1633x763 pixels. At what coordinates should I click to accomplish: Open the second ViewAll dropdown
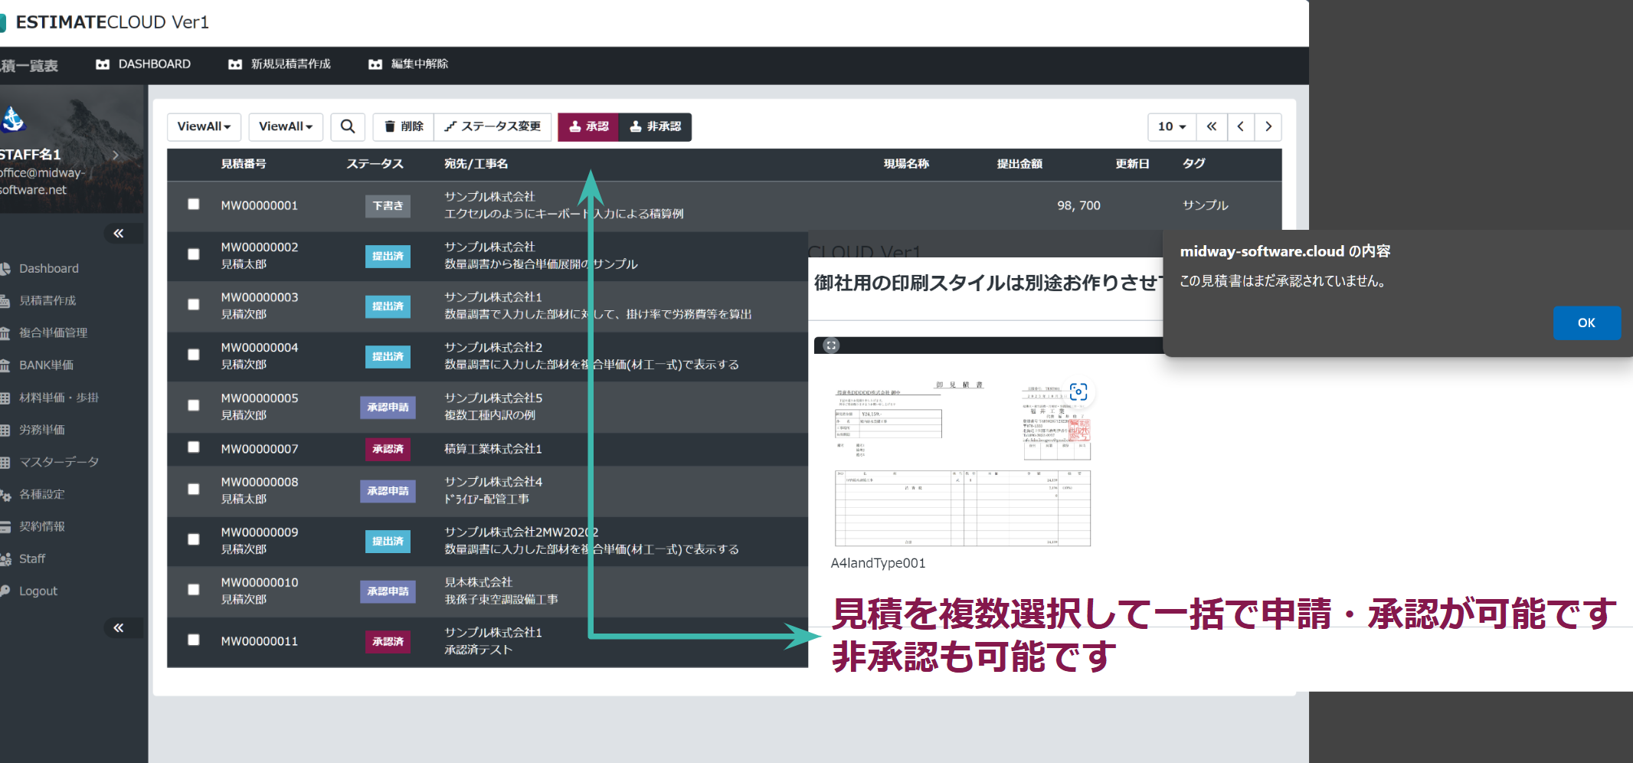coord(286,126)
